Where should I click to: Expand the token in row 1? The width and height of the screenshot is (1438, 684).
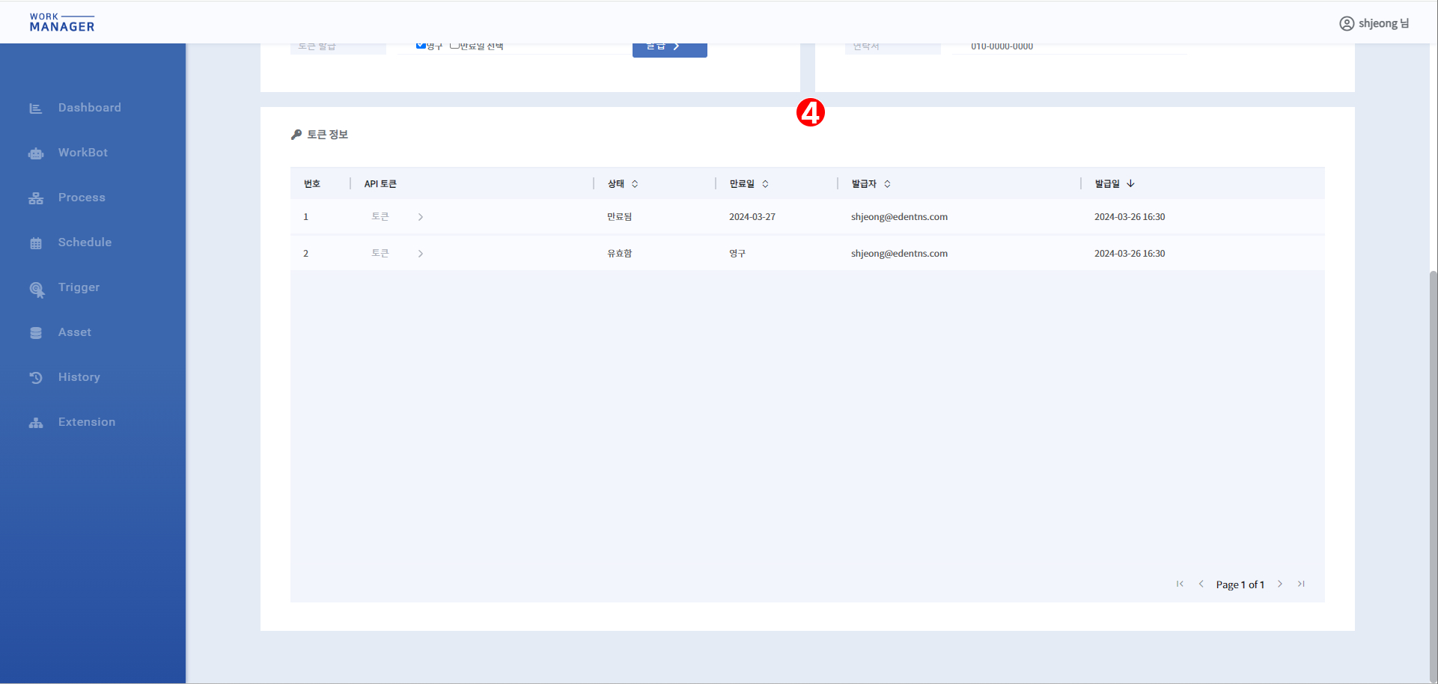[x=421, y=217]
